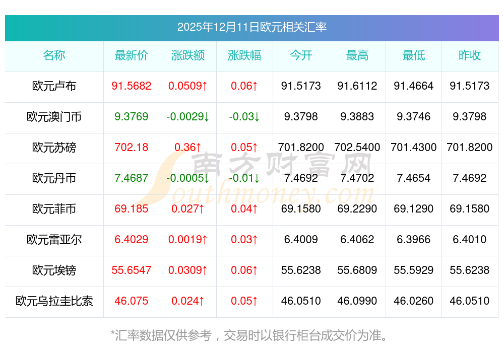This screenshot has height=351, width=504.
Task: Click the 欧元乌拉圭比索 row name
Action: (x=54, y=301)
